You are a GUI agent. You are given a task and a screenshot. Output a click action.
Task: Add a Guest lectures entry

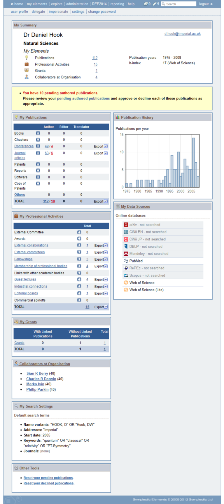coord(79,279)
